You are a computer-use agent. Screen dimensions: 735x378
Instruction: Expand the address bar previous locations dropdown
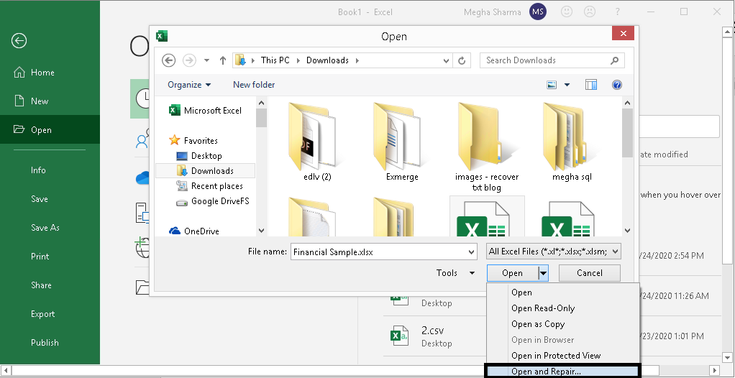pos(446,60)
